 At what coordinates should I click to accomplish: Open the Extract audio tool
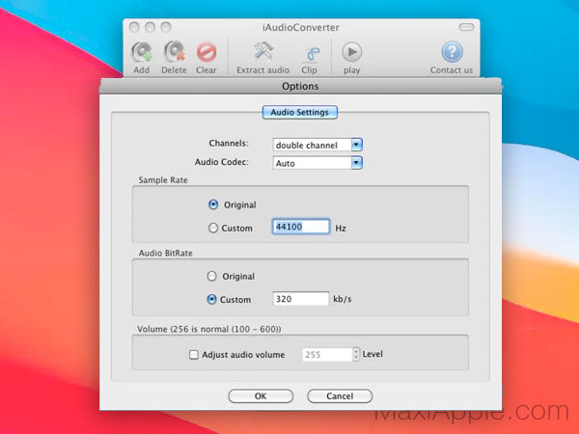click(263, 51)
